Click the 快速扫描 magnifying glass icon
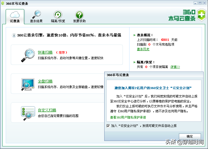Screen dimensions: 208x149 coord(28,55)
